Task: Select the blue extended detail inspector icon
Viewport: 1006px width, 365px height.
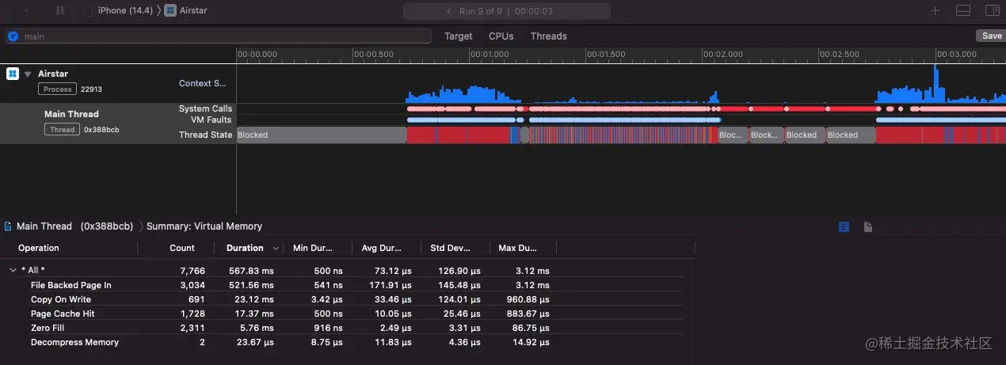Action: (844, 227)
